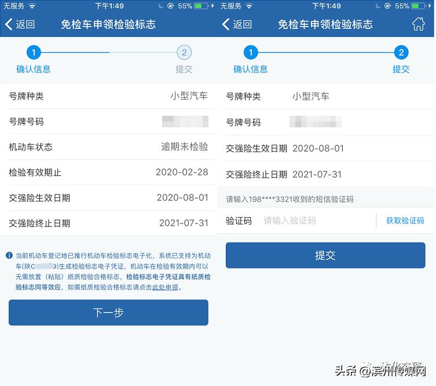
Task: Tap the highlighted step 2 circle above 提交
Action: point(401,53)
